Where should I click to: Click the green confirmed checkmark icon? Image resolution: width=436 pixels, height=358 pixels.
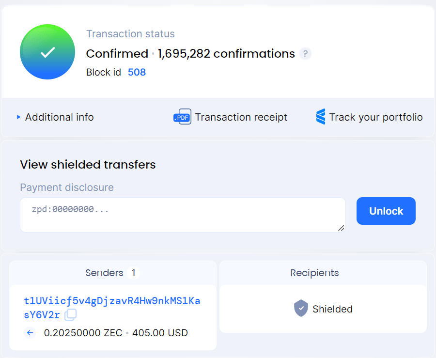tap(47, 52)
